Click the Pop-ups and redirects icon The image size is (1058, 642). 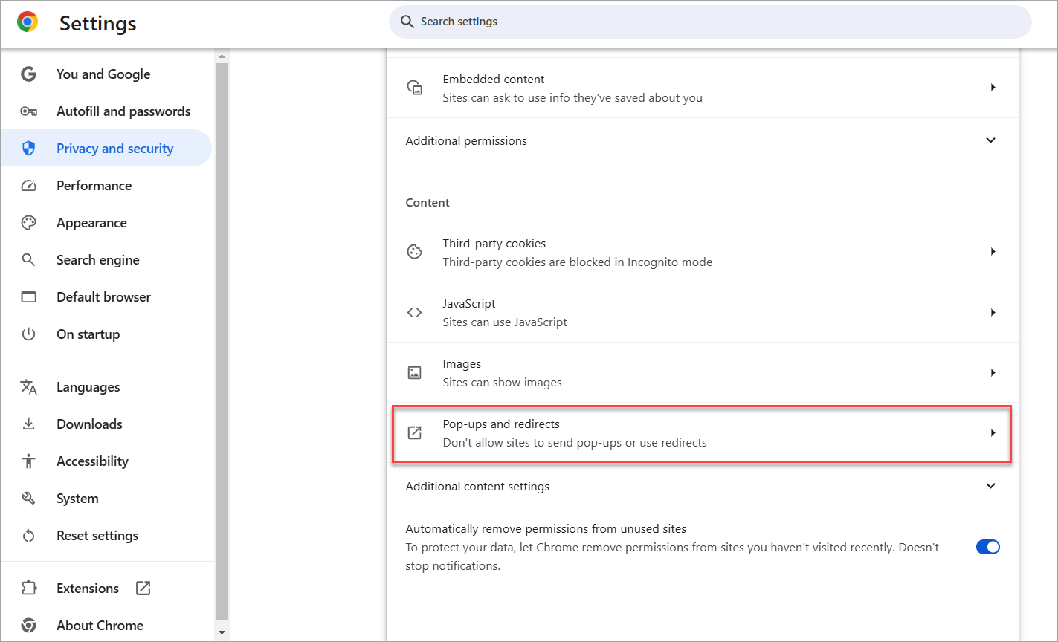(x=415, y=433)
